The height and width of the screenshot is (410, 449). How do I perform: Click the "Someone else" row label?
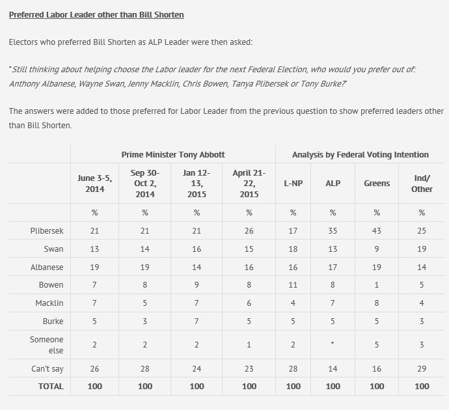coord(47,345)
